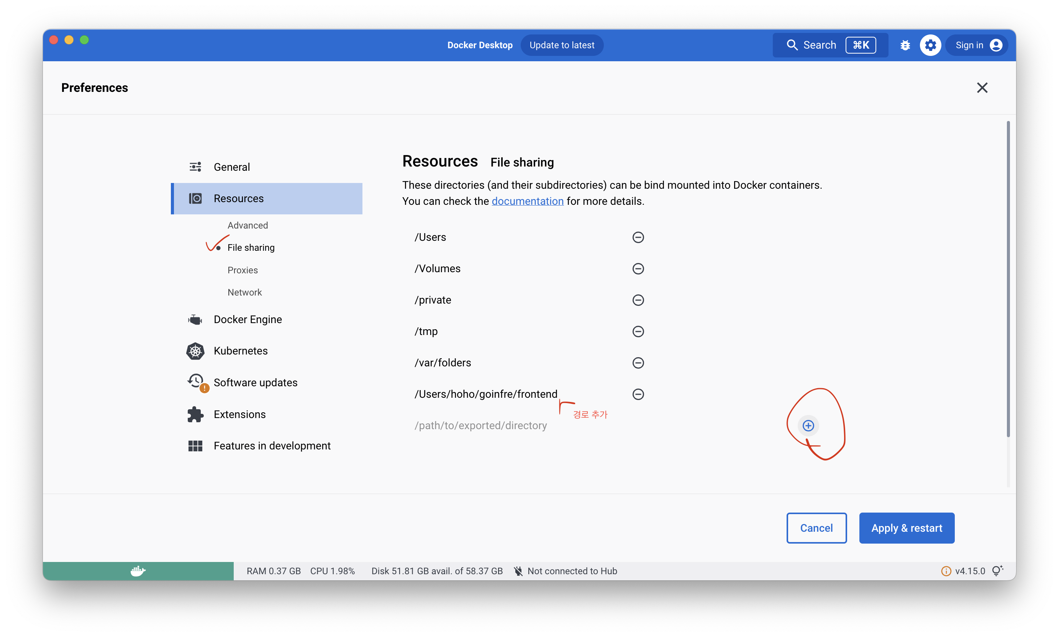Click the Docker whale status icon
Screen dimensions: 1059x637
(x=138, y=571)
